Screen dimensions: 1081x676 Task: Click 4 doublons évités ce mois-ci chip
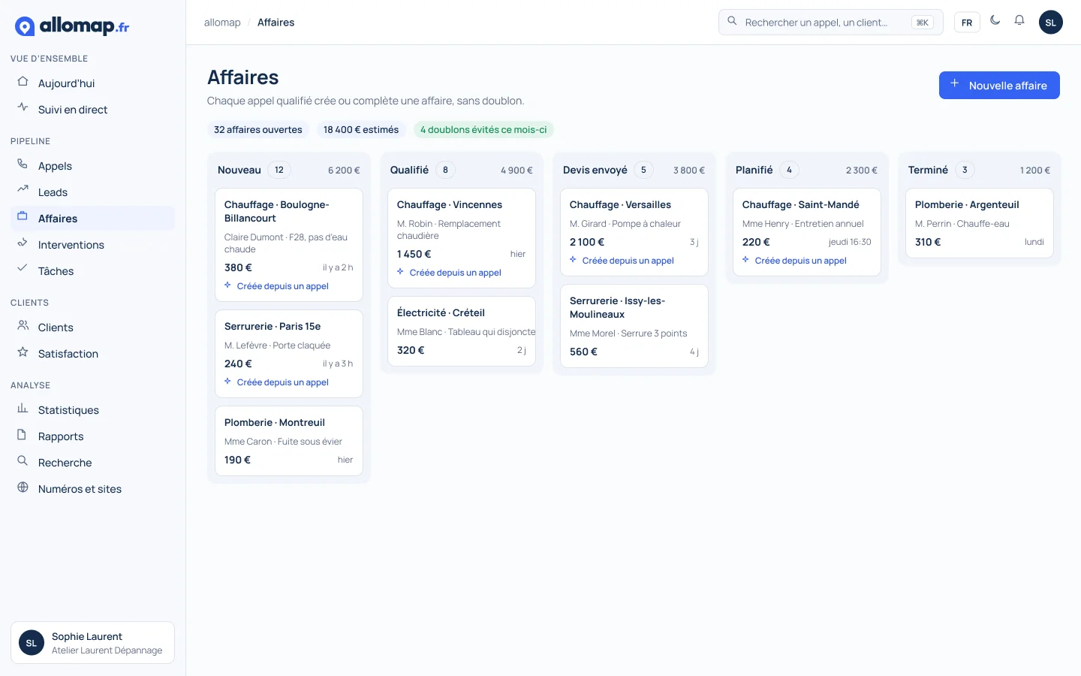(x=483, y=130)
